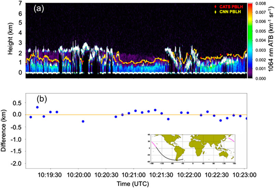The image size is (275, 188).
Task: Click the lowest blue dot near 10:20:00
Action: (83, 121)
